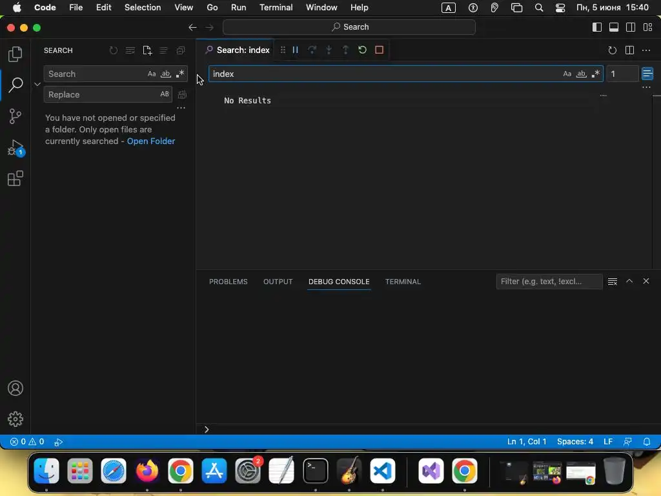Image resolution: width=661 pixels, height=496 pixels.
Task: Click the feedback icon in status bar
Action: pyautogui.click(x=627, y=442)
